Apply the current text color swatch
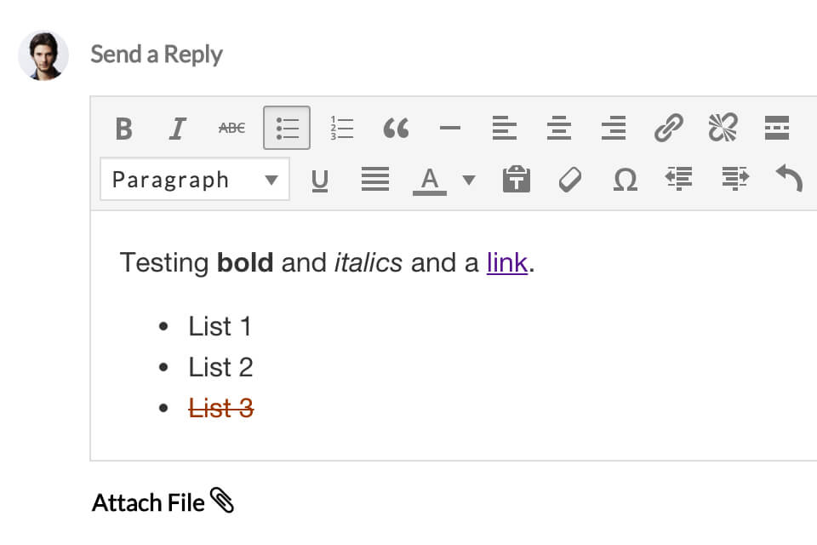Screen dimensions: 817x545 (x=430, y=180)
